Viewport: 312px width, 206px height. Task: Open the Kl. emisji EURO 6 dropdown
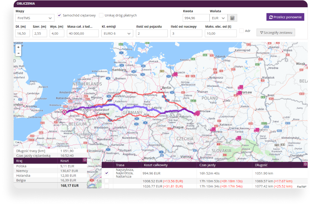[117, 33]
